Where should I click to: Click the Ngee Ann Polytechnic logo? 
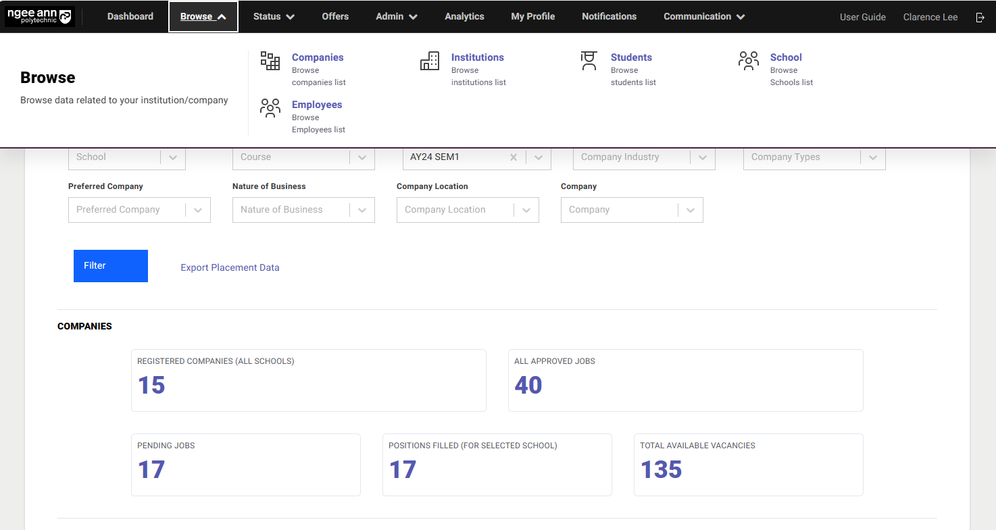point(39,17)
